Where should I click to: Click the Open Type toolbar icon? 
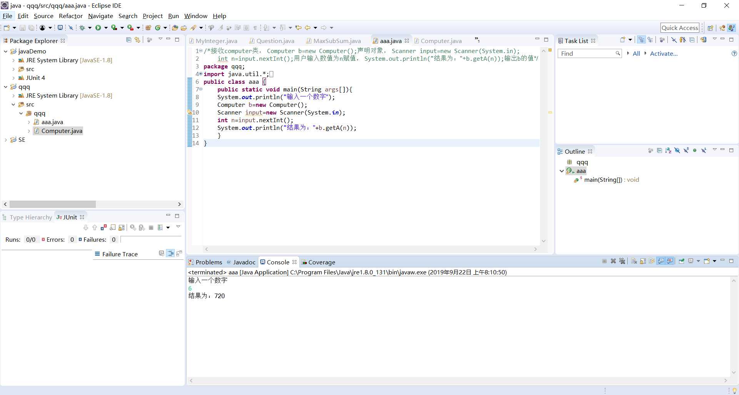pos(175,28)
